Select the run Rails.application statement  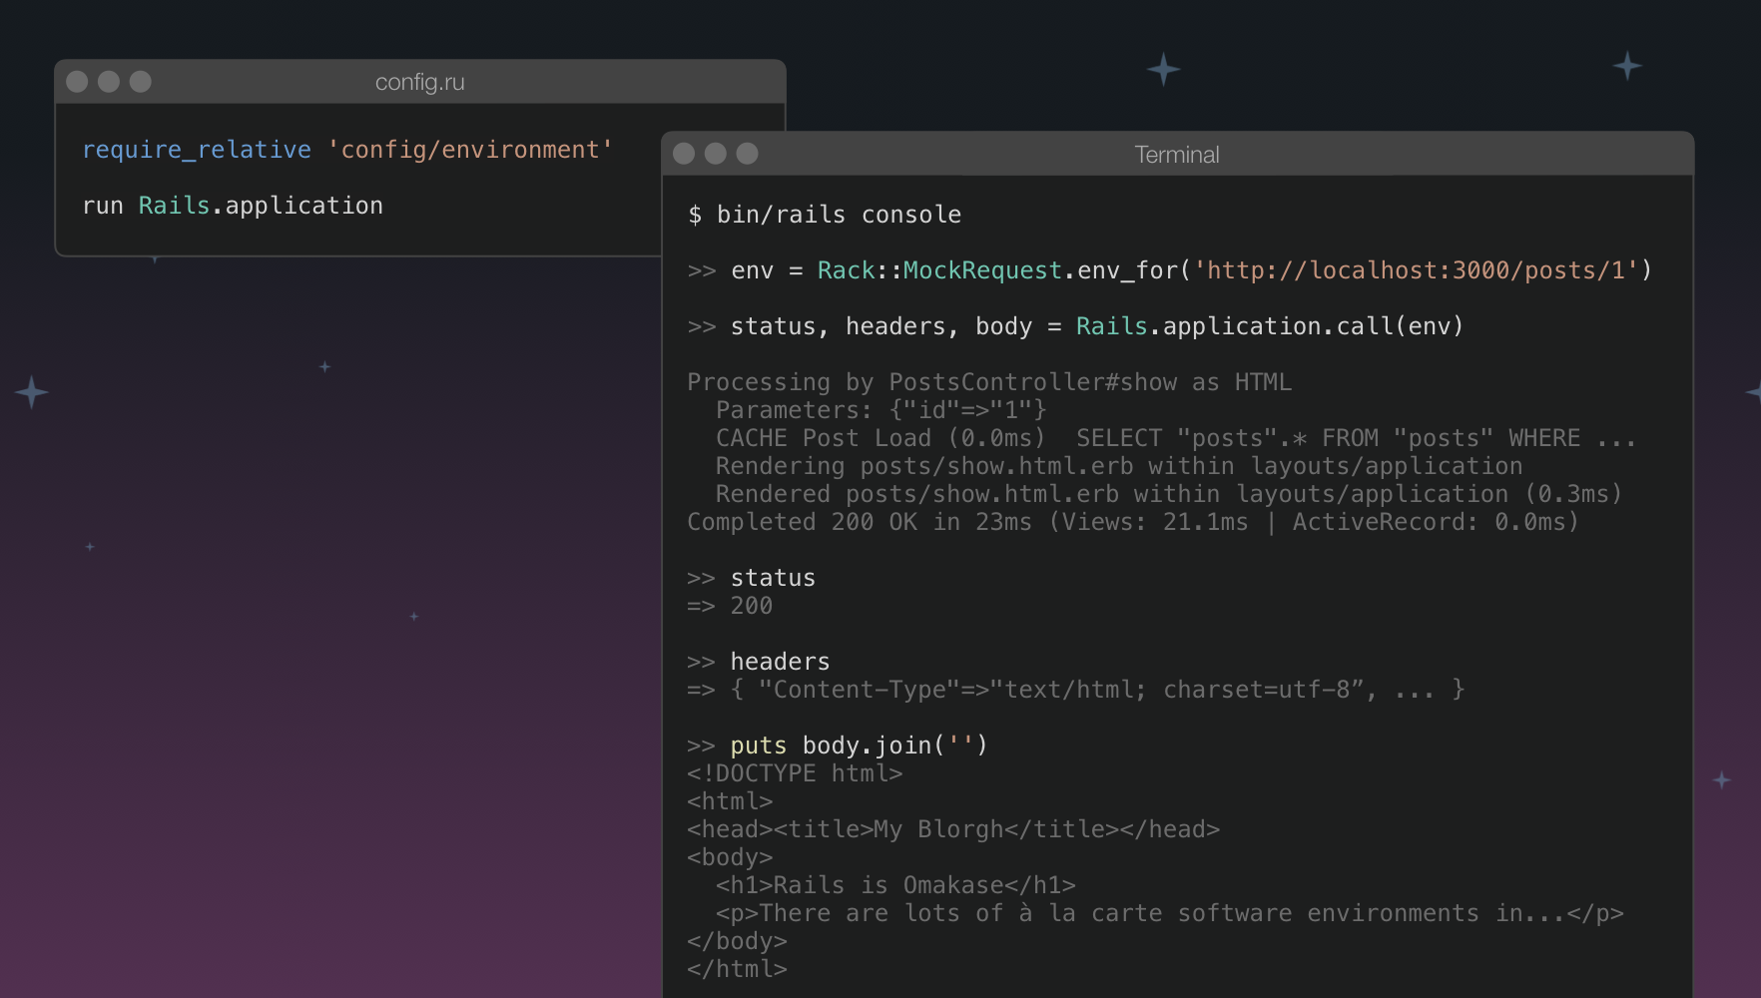click(x=233, y=205)
